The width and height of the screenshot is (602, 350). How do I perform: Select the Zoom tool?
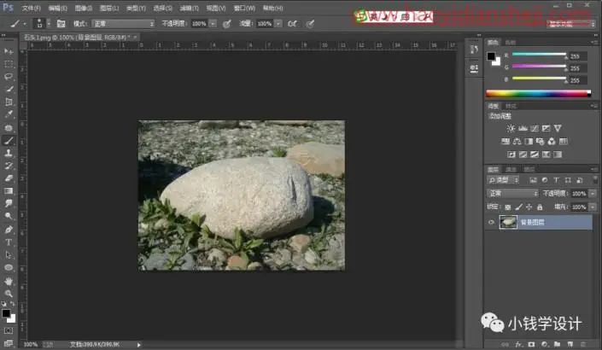(x=9, y=294)
